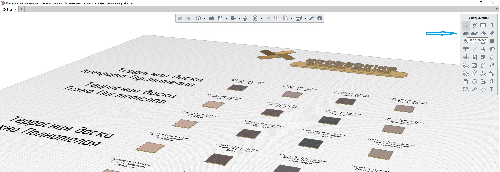
Task: Open the dropdown beside the cloud sync icon
Action: point(261,18)
